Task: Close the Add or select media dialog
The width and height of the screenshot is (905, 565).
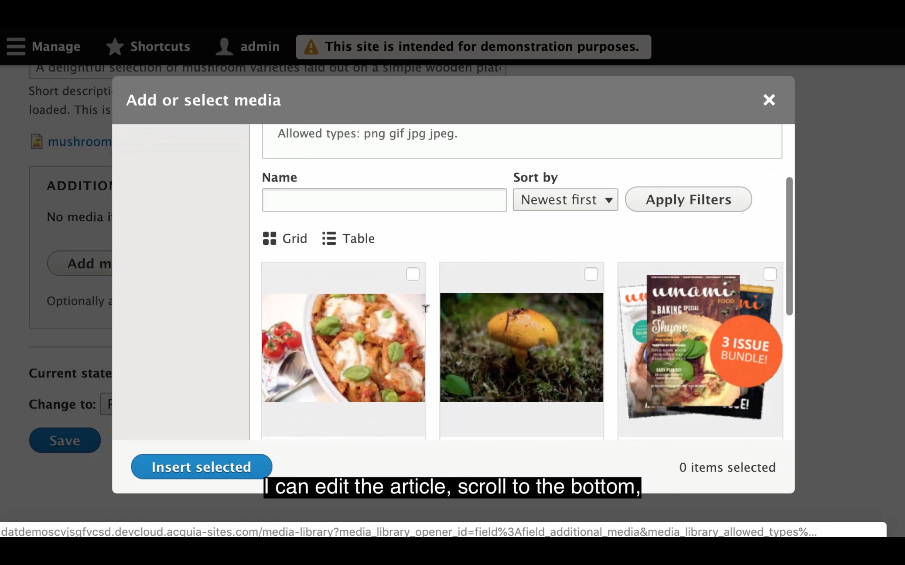Action: (x=769, y=100)
